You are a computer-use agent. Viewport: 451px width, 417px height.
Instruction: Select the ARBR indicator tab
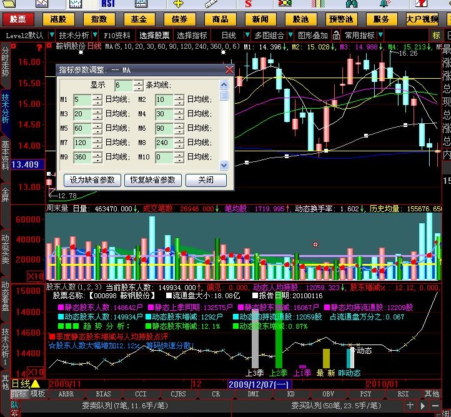tap(66, 394)
